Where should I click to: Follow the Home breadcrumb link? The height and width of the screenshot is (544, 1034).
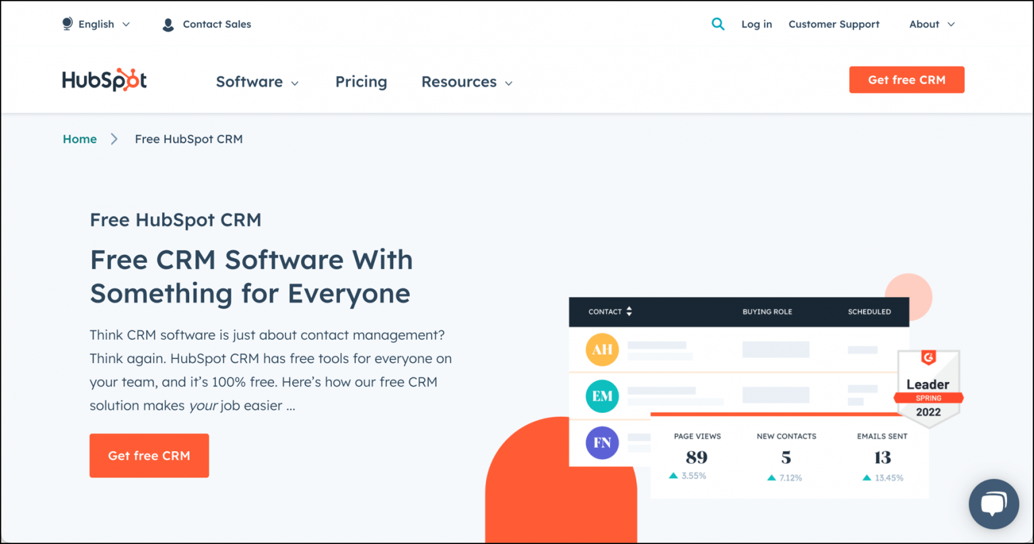point(79,139)
